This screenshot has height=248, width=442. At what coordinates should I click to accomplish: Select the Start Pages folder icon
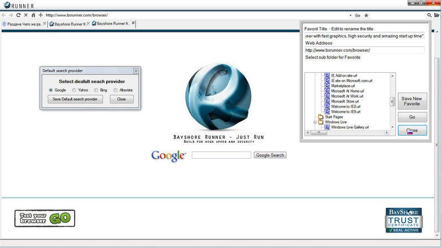click(x=321, y=117)
